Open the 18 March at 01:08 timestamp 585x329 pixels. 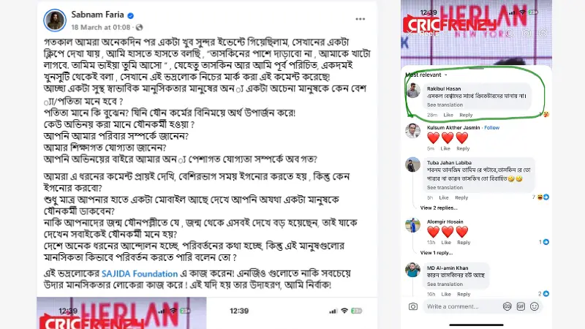[x=101, y=27]
